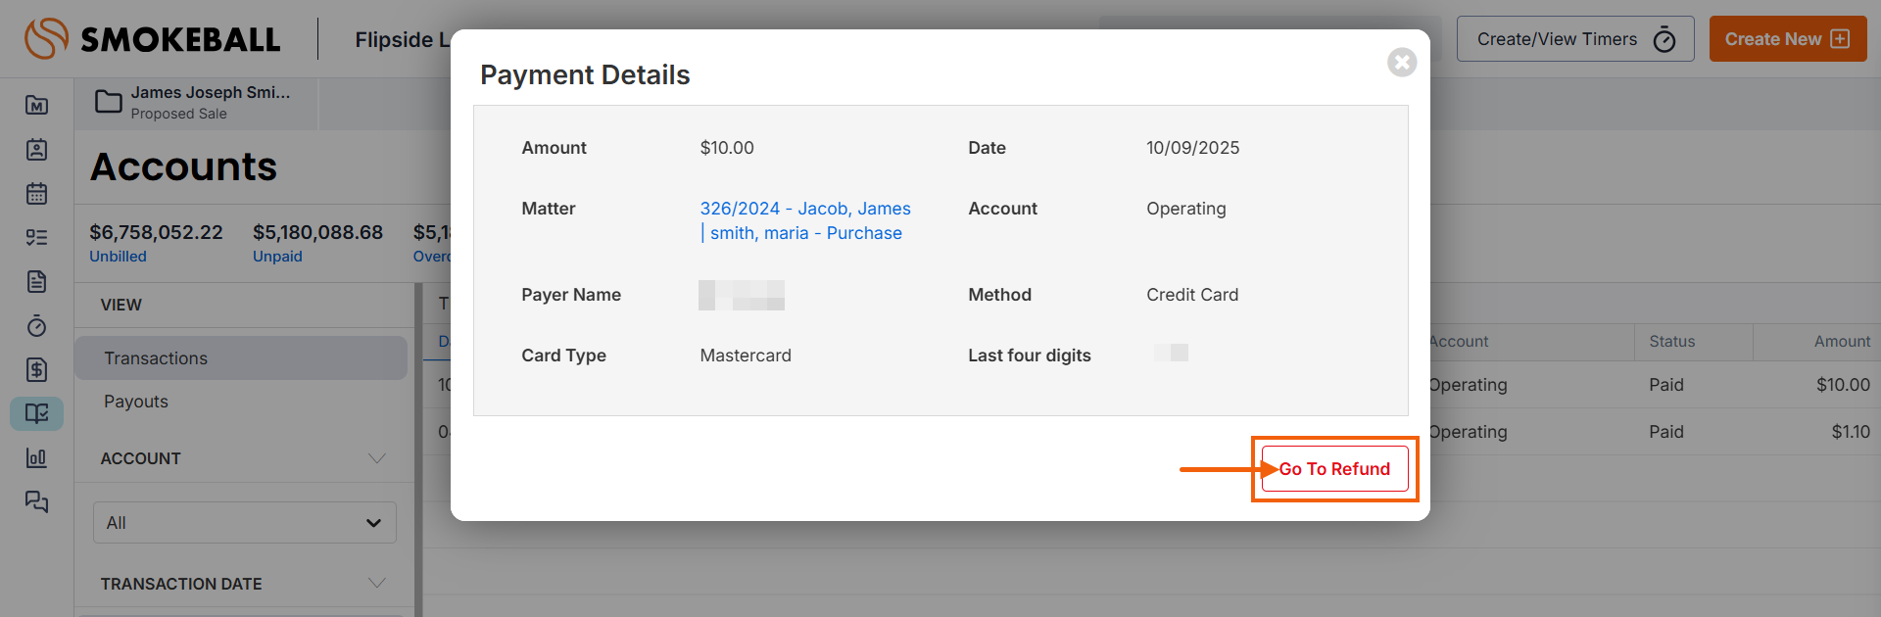Open the documents icon in sidebar
The image size is (1881, 617).
point(36,282)
